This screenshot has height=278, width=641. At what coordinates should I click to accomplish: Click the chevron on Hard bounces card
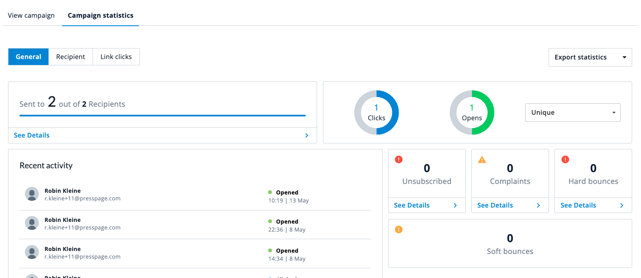[x=622, y=205]
